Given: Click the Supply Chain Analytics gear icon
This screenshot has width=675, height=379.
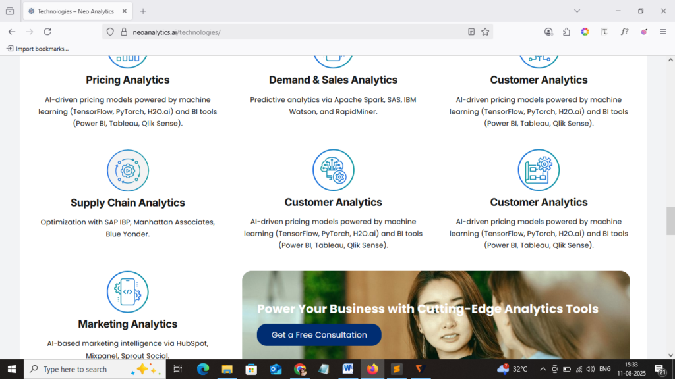Looking at the screenshot, I should [128, 170].
